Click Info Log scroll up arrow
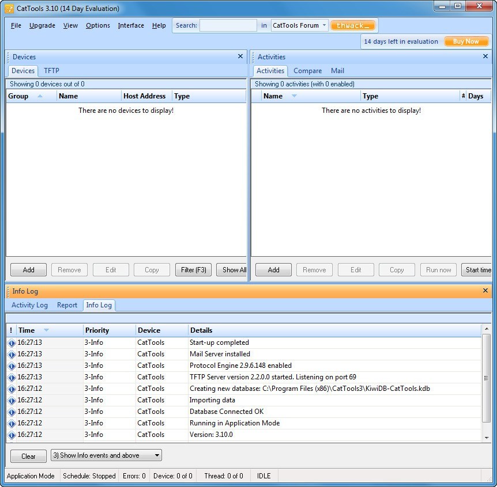 click(486, 329)
